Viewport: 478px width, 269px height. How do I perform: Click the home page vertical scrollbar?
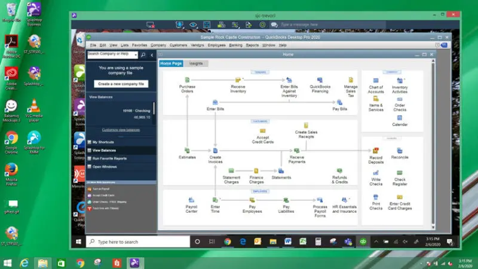[x=433, y=143]
